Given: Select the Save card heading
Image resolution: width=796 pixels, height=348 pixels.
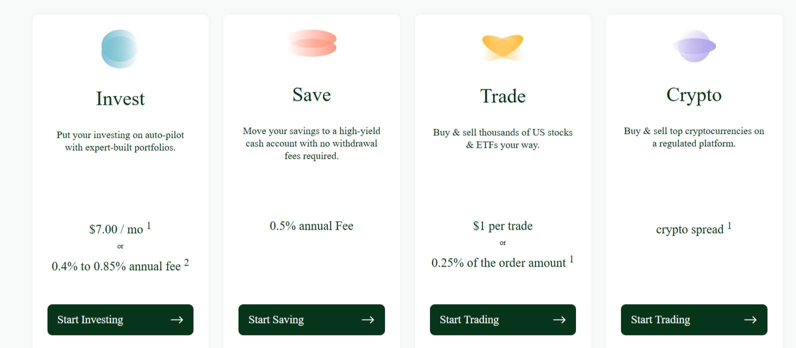Looking at the screenshot, I should click(311, 95).
